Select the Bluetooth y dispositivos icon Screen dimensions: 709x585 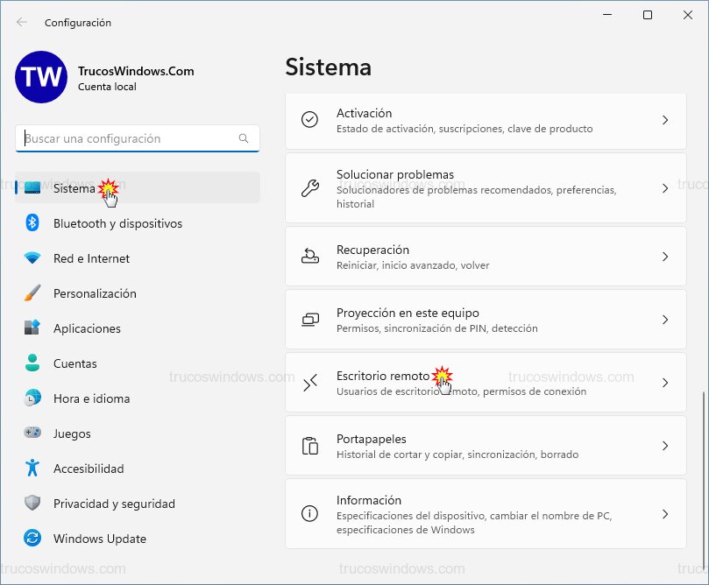click(32, 223)
